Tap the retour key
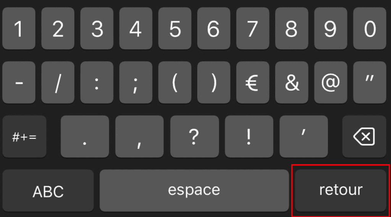The height and width of the screenshot is (217, 391). (340, 191)
